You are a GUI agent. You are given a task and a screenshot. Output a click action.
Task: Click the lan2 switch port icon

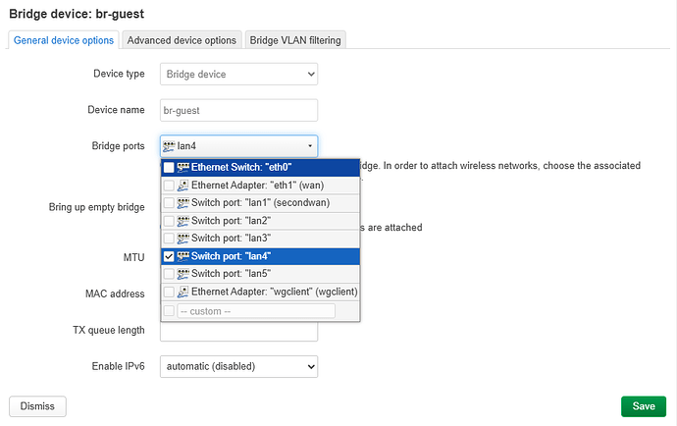(x=183, y=221)
